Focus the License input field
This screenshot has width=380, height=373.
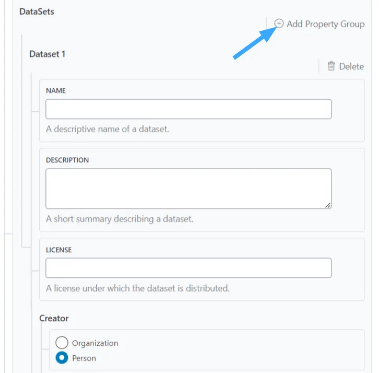(188, 268)
